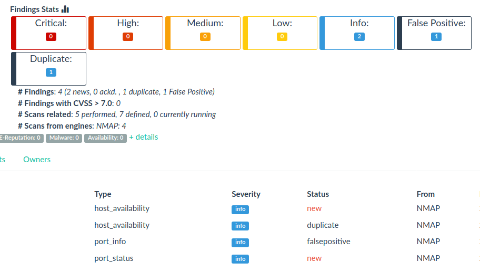Open the Info findings card
480x273 pixels.
click(357, 33)
